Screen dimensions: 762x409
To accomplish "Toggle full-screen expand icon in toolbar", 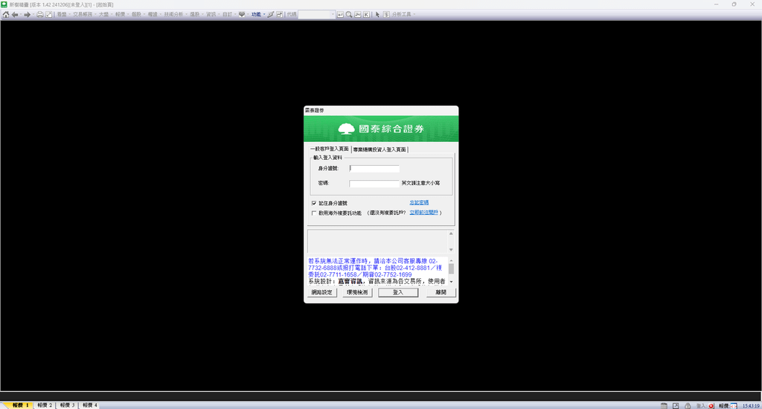I will (48, 15).
